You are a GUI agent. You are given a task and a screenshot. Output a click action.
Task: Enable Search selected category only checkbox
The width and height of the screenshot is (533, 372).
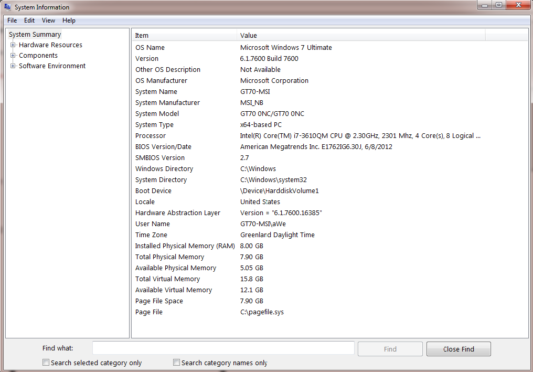point(46,363)
